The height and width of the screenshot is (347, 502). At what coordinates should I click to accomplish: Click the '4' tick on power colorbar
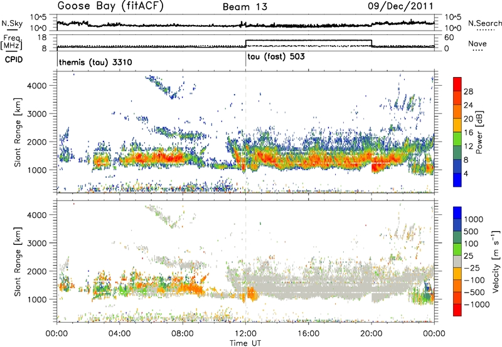tap(466, 174)
